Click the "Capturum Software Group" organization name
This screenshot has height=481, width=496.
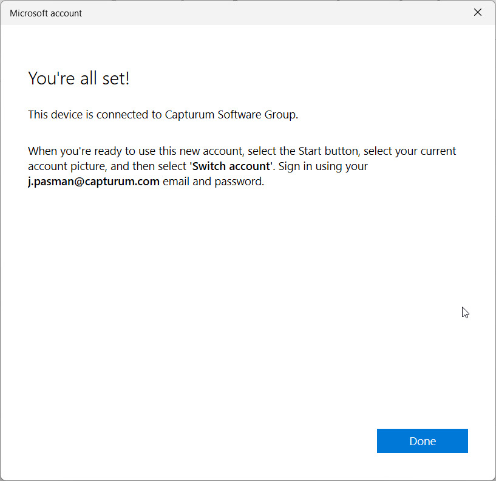coord(230,115)
